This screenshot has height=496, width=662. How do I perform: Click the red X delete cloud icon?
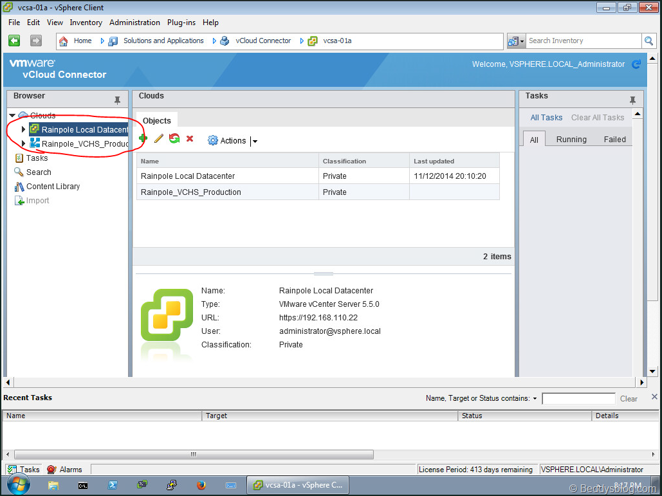(190, 138)
